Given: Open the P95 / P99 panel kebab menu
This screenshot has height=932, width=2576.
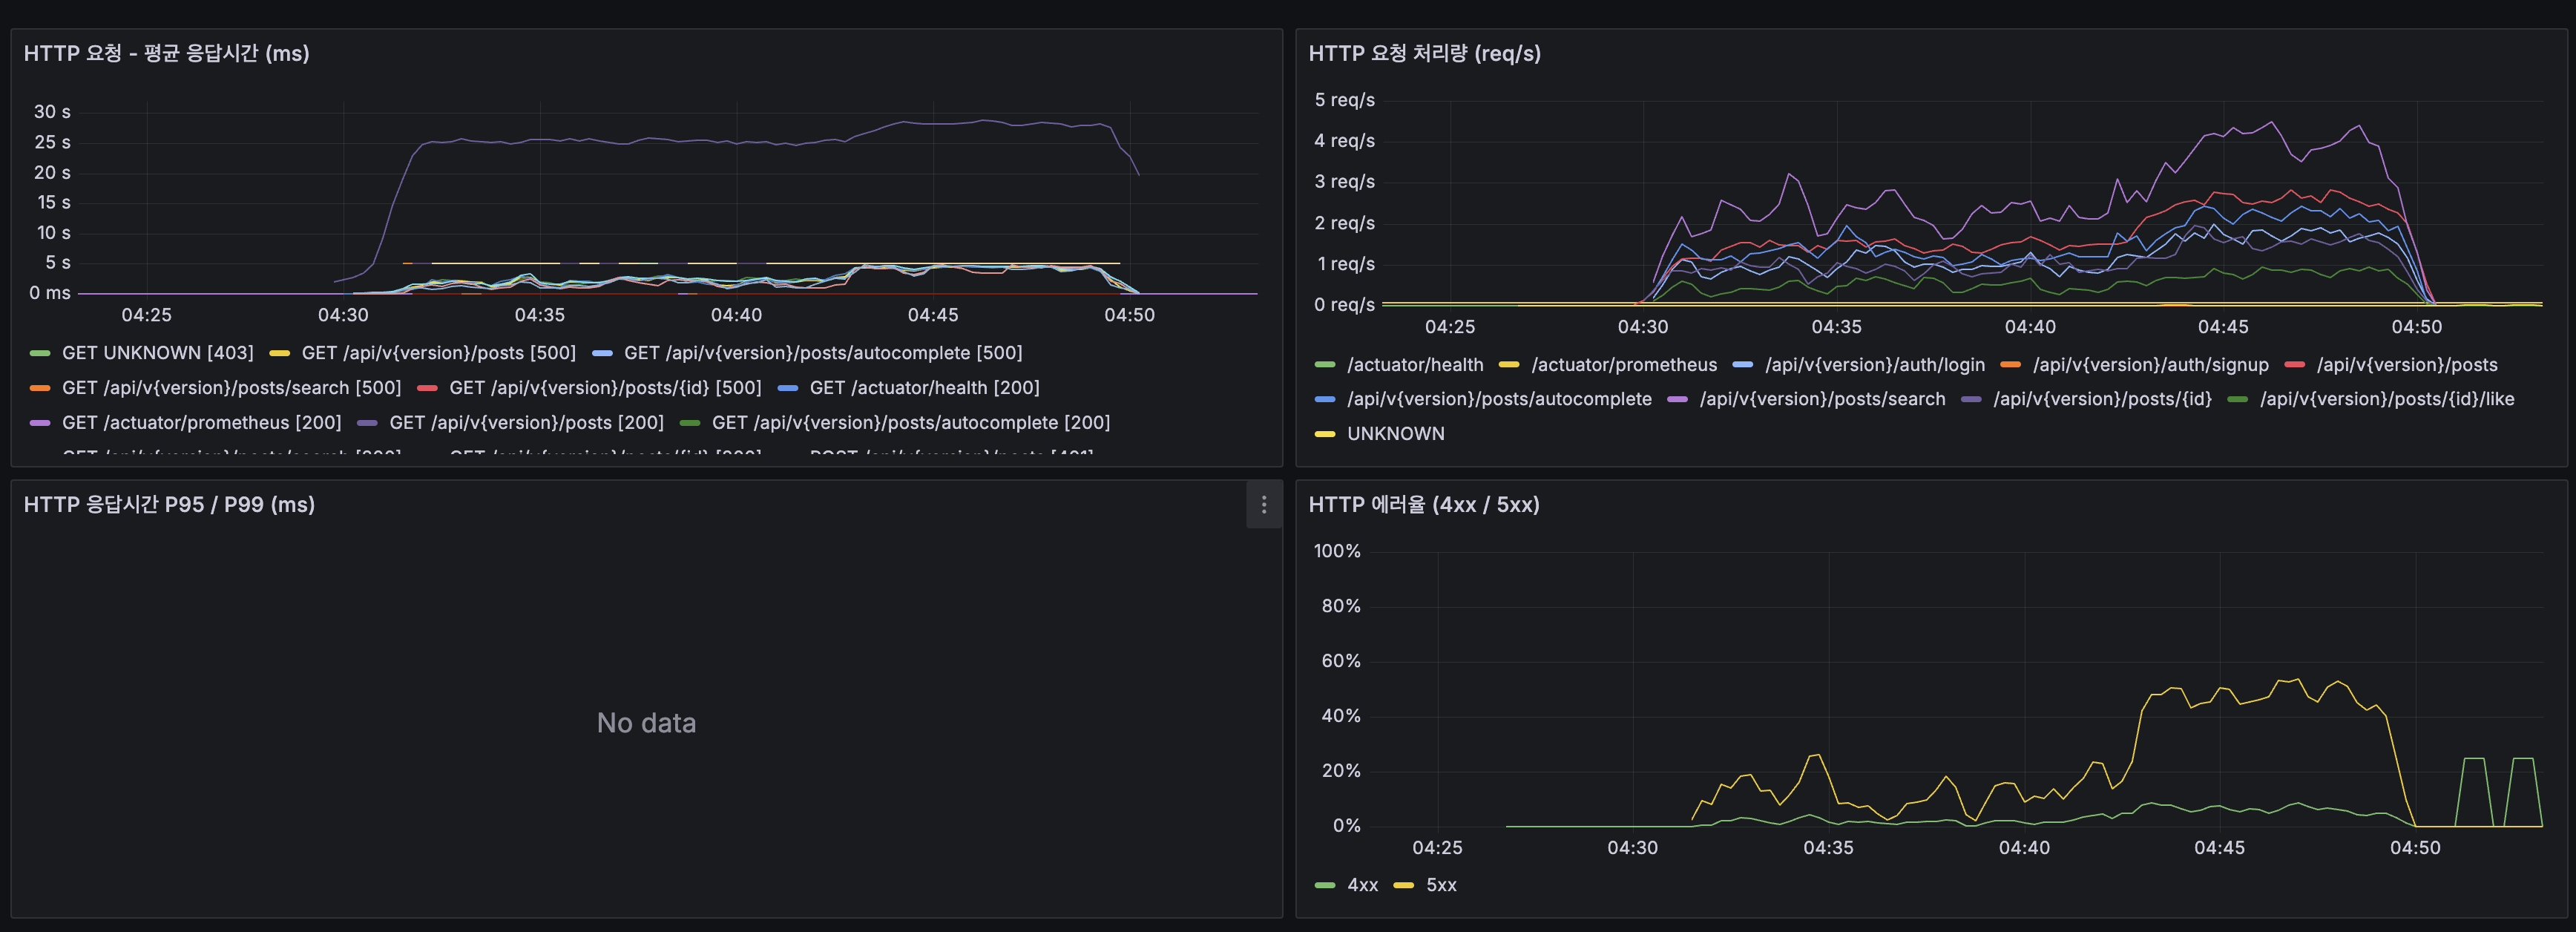Looking at the screenshot, I should tap(1263, 505).
